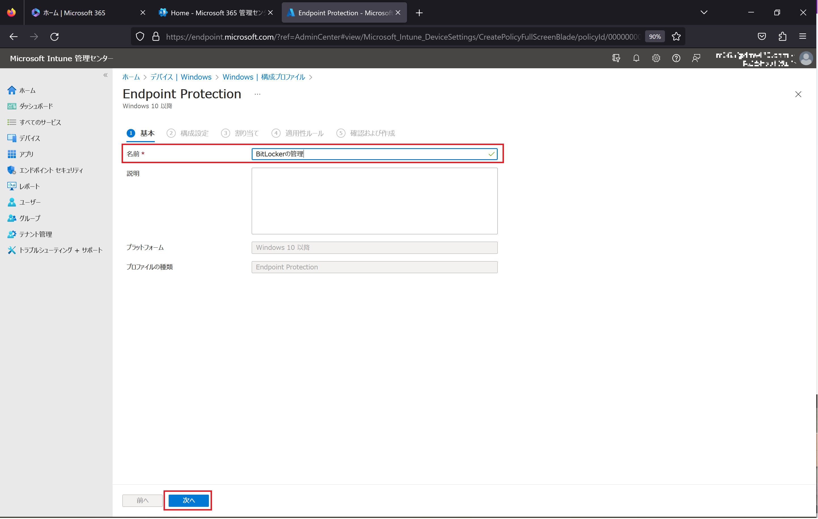Open the ホーム sidebar item
Viewport: 818px width, 519px height.
coord(21,90)
